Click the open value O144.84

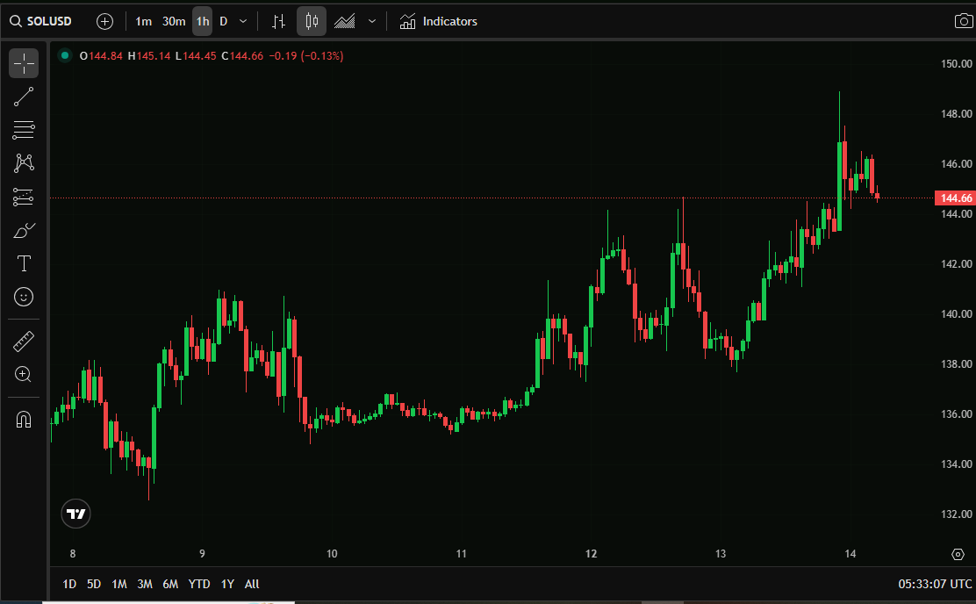pyautogui.click(x=101, y=56)
